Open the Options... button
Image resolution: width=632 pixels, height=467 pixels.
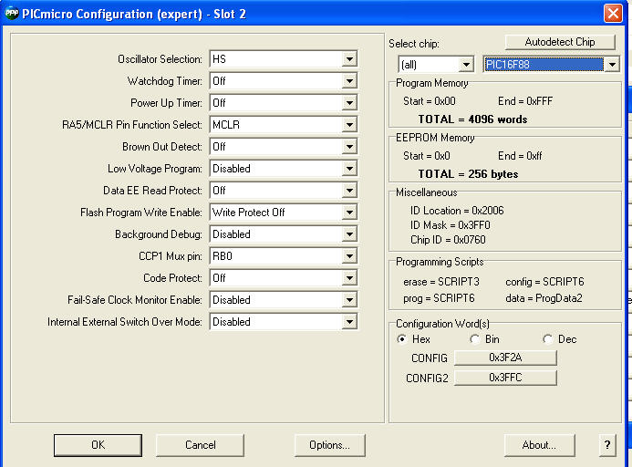pyautogui.click(x=330, y=445)
